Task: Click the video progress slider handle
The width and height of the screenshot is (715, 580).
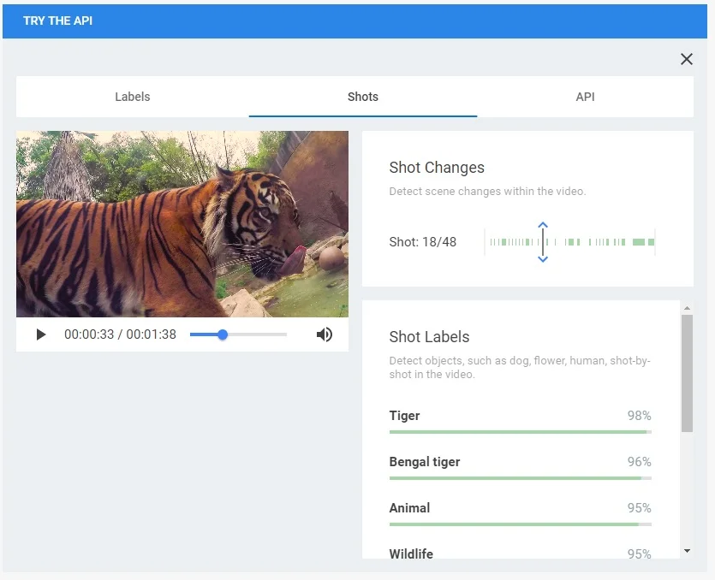Action: coord(223,334)
